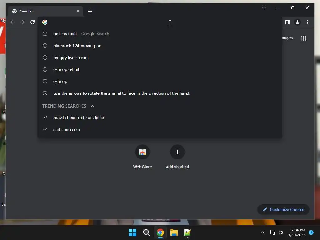This screenshot has height=240, width=320.
Task: Go back with the back arrow
Action: click(12, 22)
